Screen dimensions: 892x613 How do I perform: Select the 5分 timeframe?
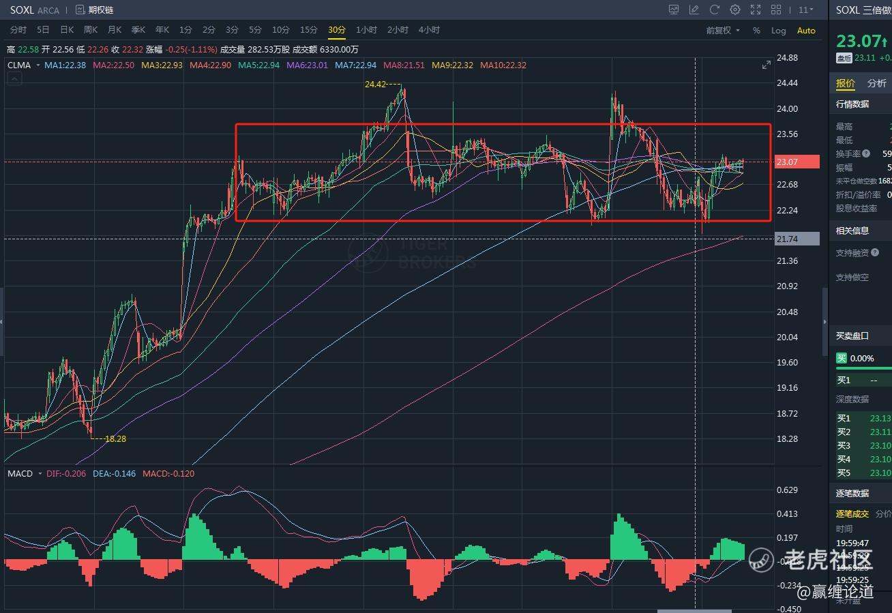coord(255,30)
